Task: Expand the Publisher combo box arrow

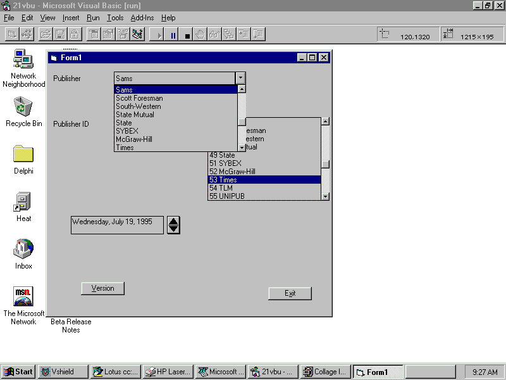Action: pyautogui.click(x=240, y=78)
